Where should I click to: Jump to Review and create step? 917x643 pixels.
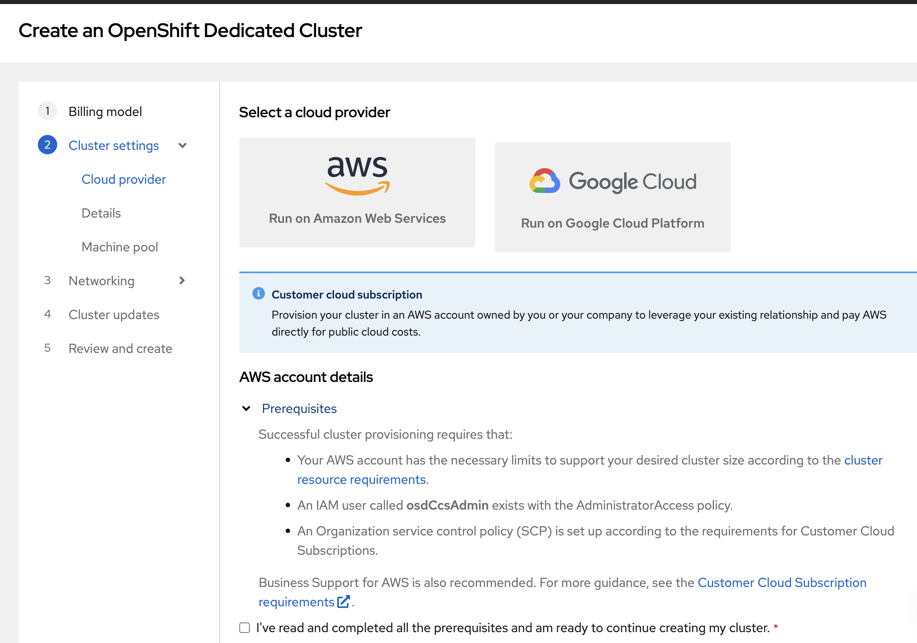tap(120, 348)
